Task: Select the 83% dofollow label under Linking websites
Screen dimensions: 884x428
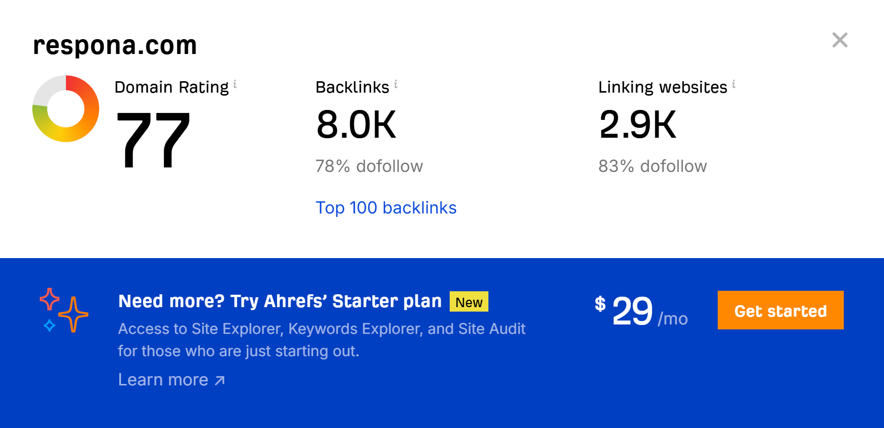Action: 653,166
